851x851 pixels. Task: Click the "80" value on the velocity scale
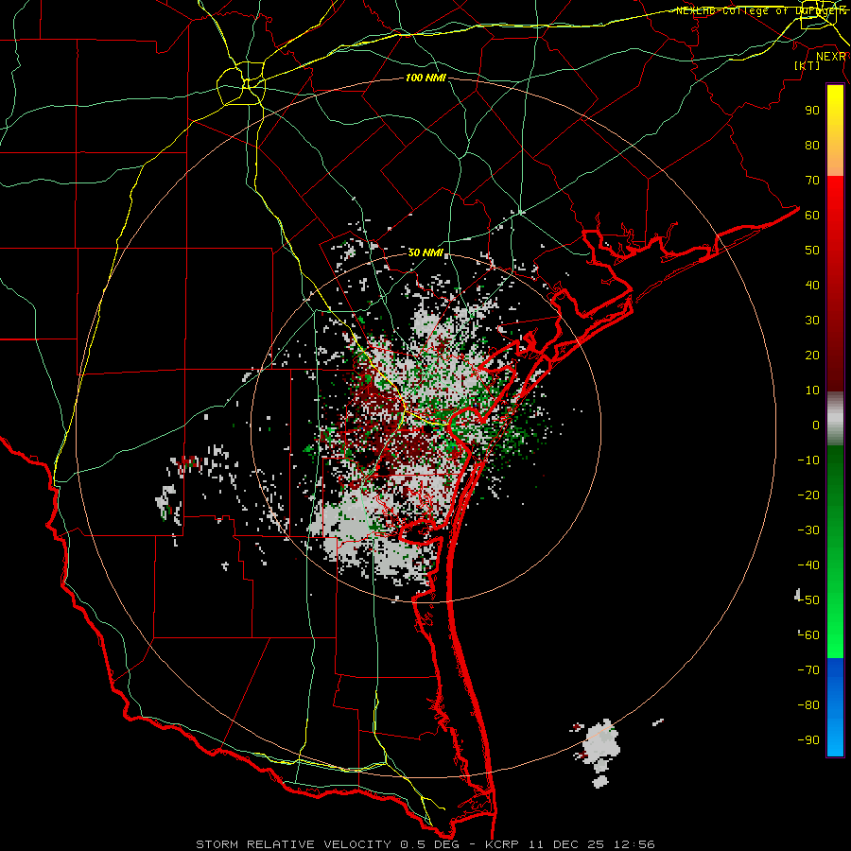(812, 146)
